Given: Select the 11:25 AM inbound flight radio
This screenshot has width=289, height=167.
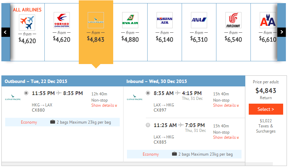Looking at the screenshot, I should click(x=148, y=125).
